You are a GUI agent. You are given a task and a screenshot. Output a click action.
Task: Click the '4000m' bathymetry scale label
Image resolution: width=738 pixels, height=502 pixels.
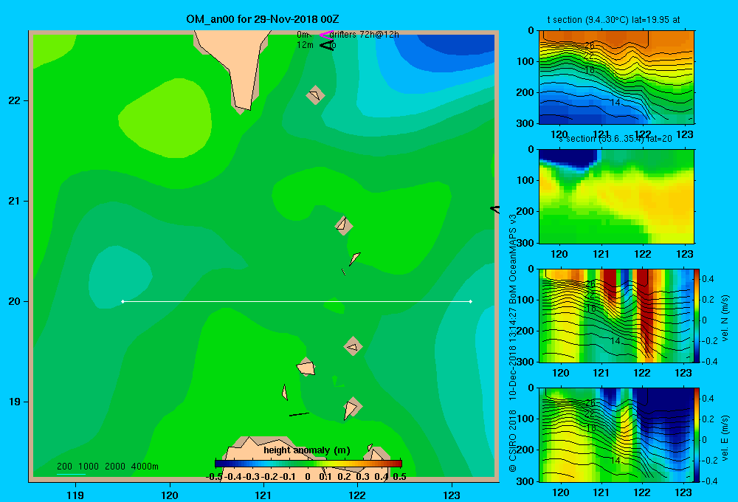coord(145,467)
